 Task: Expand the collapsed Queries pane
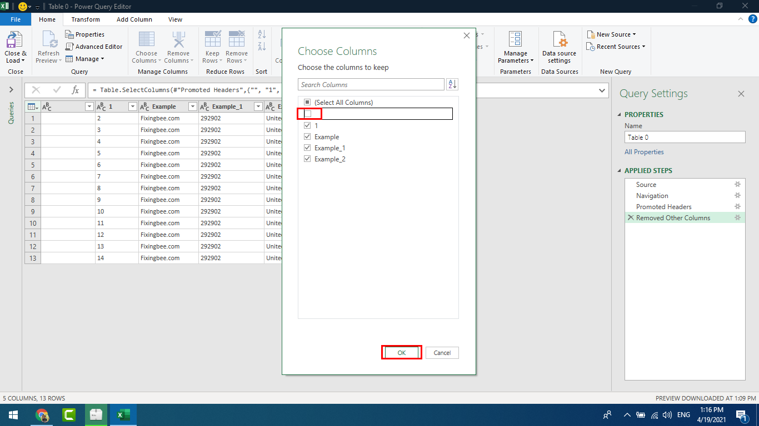[x=11, y=90]
